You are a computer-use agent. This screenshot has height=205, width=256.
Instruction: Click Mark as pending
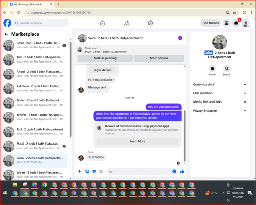pos(105,58)
